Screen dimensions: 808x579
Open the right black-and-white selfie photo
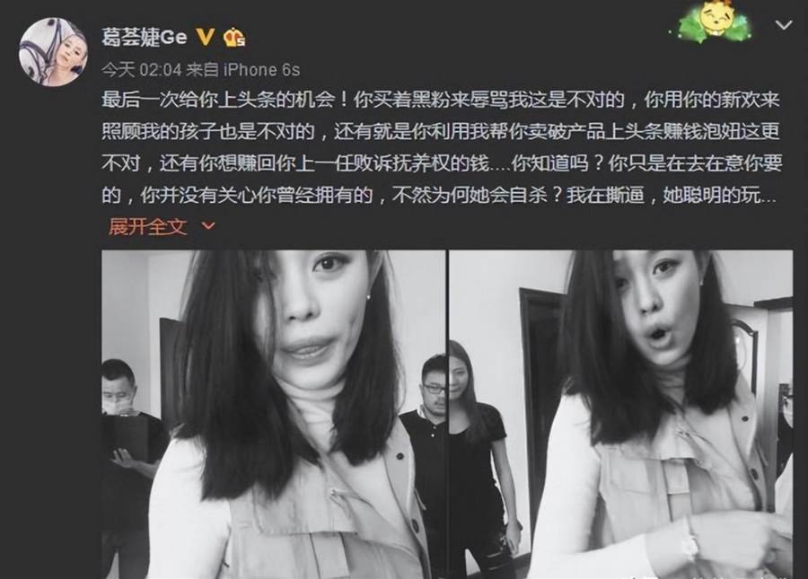point(621,414)
